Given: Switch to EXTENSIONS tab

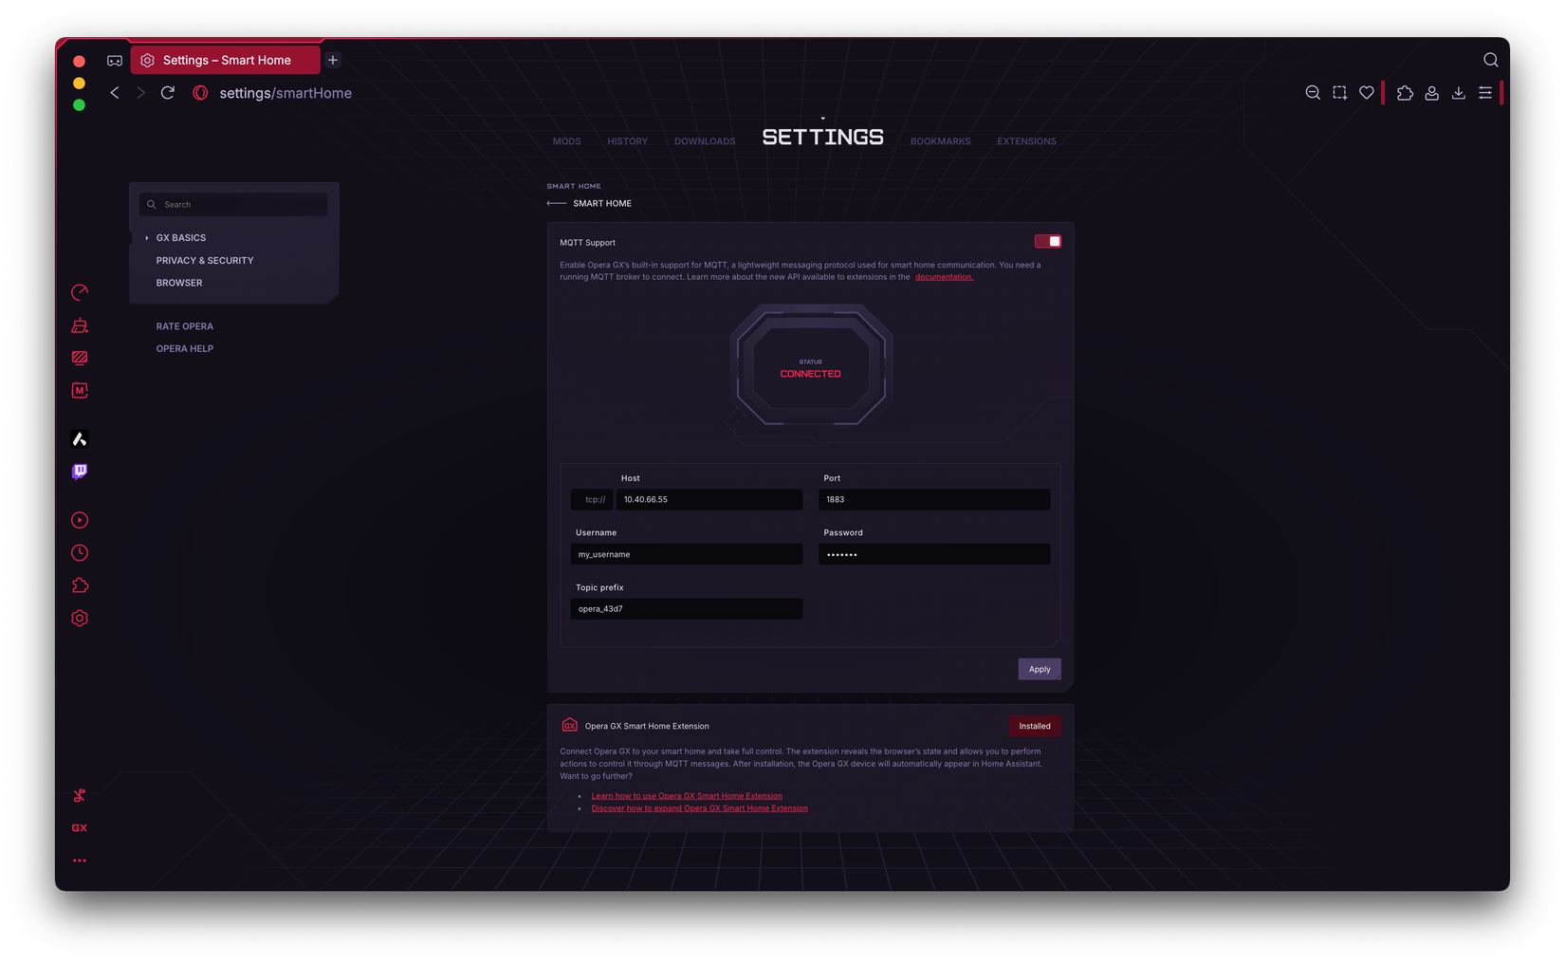Looking at the screenshot, I should (x=1026, y=141).
